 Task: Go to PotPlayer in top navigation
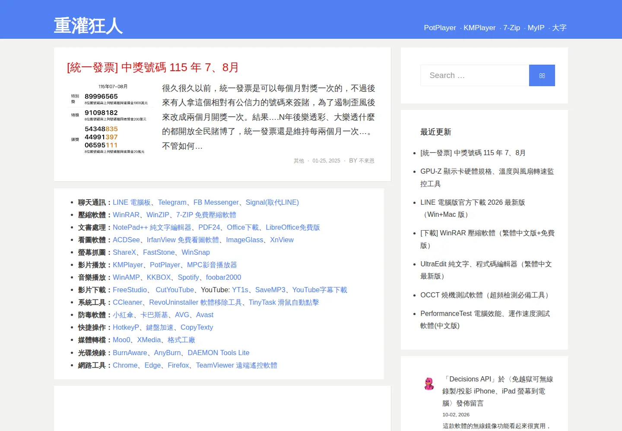tap(440, 28)
